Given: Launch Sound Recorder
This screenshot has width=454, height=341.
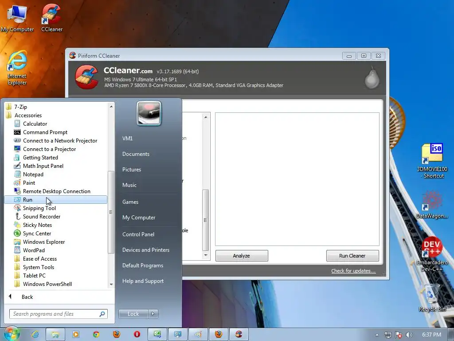Looking at the screenshot, I should click(41, 216).
